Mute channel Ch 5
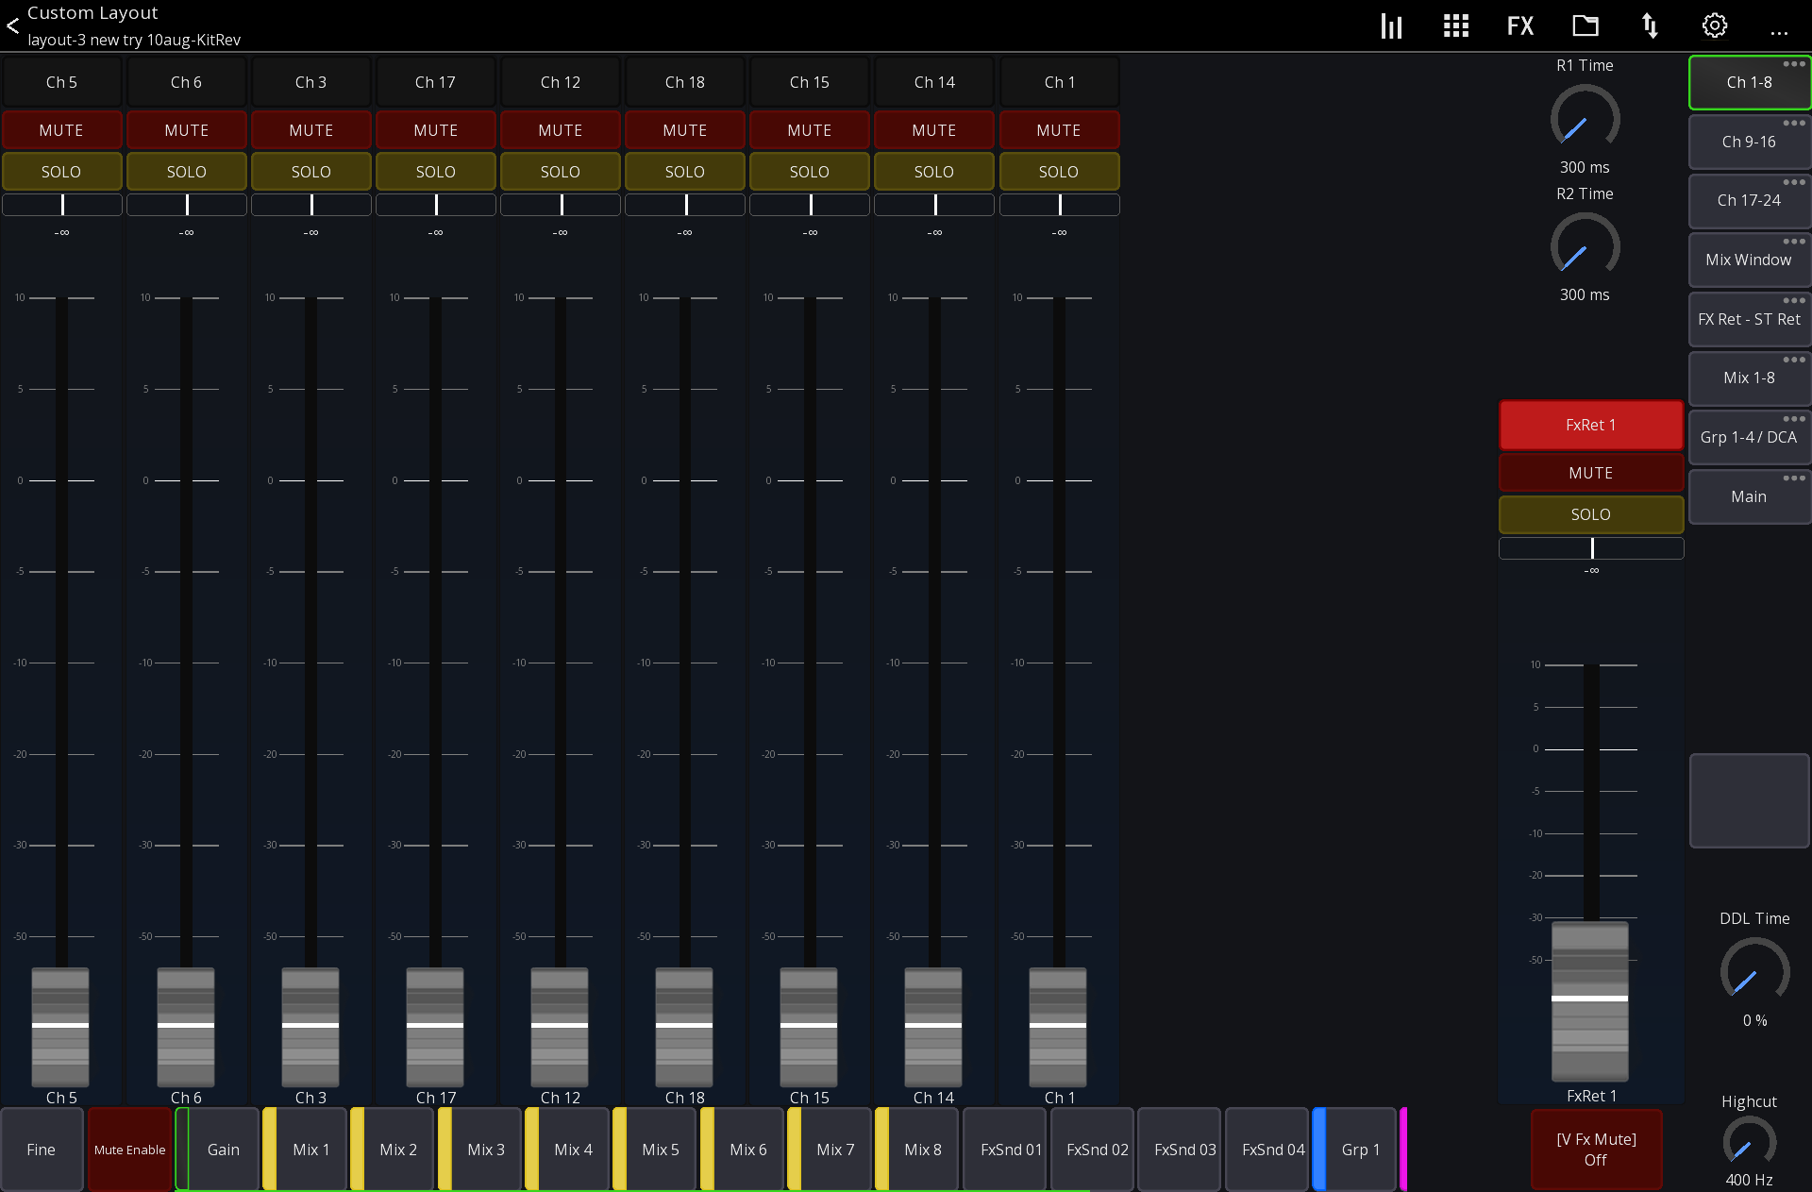The height and width of the screenshot is (1192, 1812). [61, 130]
